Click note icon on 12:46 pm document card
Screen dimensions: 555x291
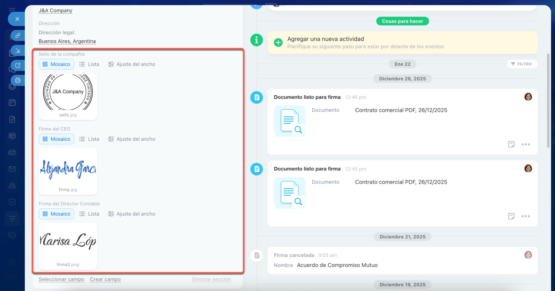click(511, 144)
